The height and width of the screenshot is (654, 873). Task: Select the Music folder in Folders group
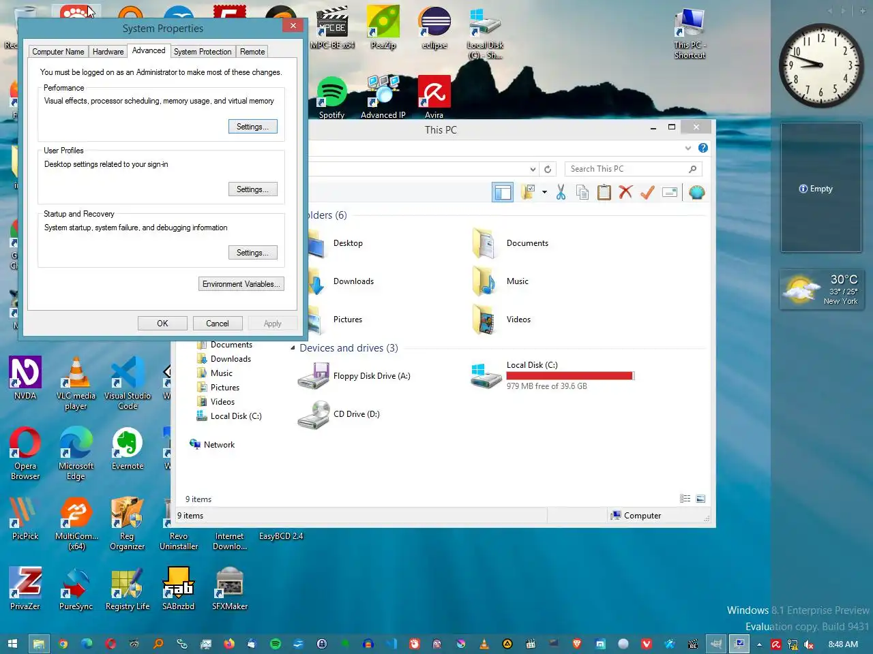click(501, 281)
